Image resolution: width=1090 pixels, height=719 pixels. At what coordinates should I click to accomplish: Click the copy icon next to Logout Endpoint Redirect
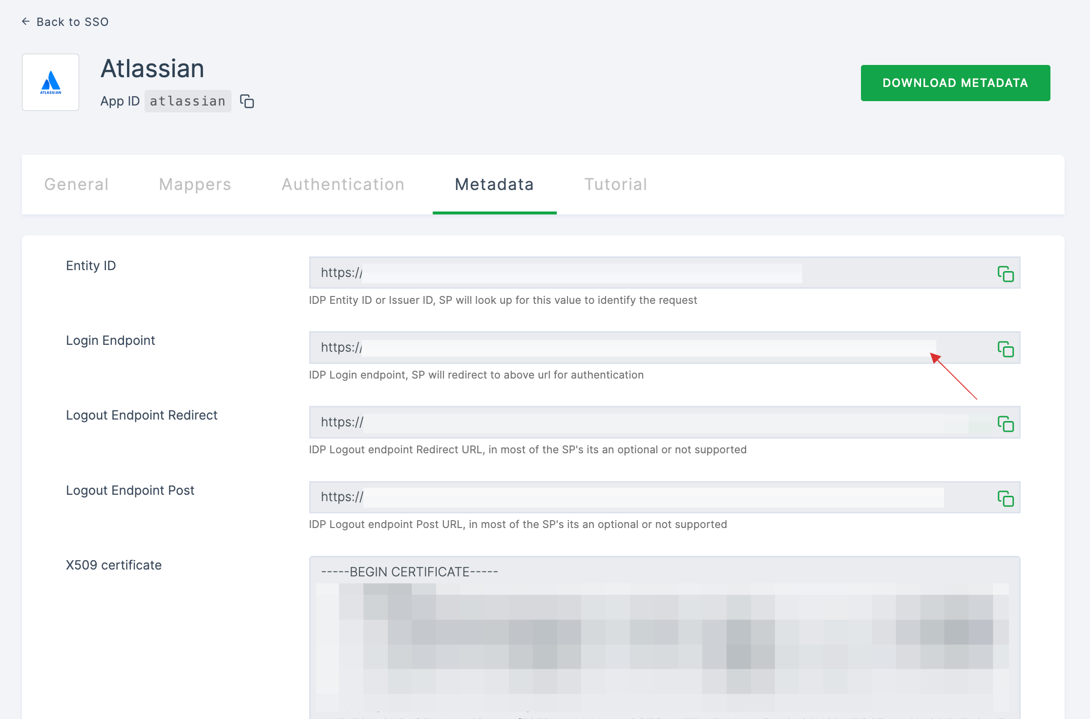(x=1006, y=423)
